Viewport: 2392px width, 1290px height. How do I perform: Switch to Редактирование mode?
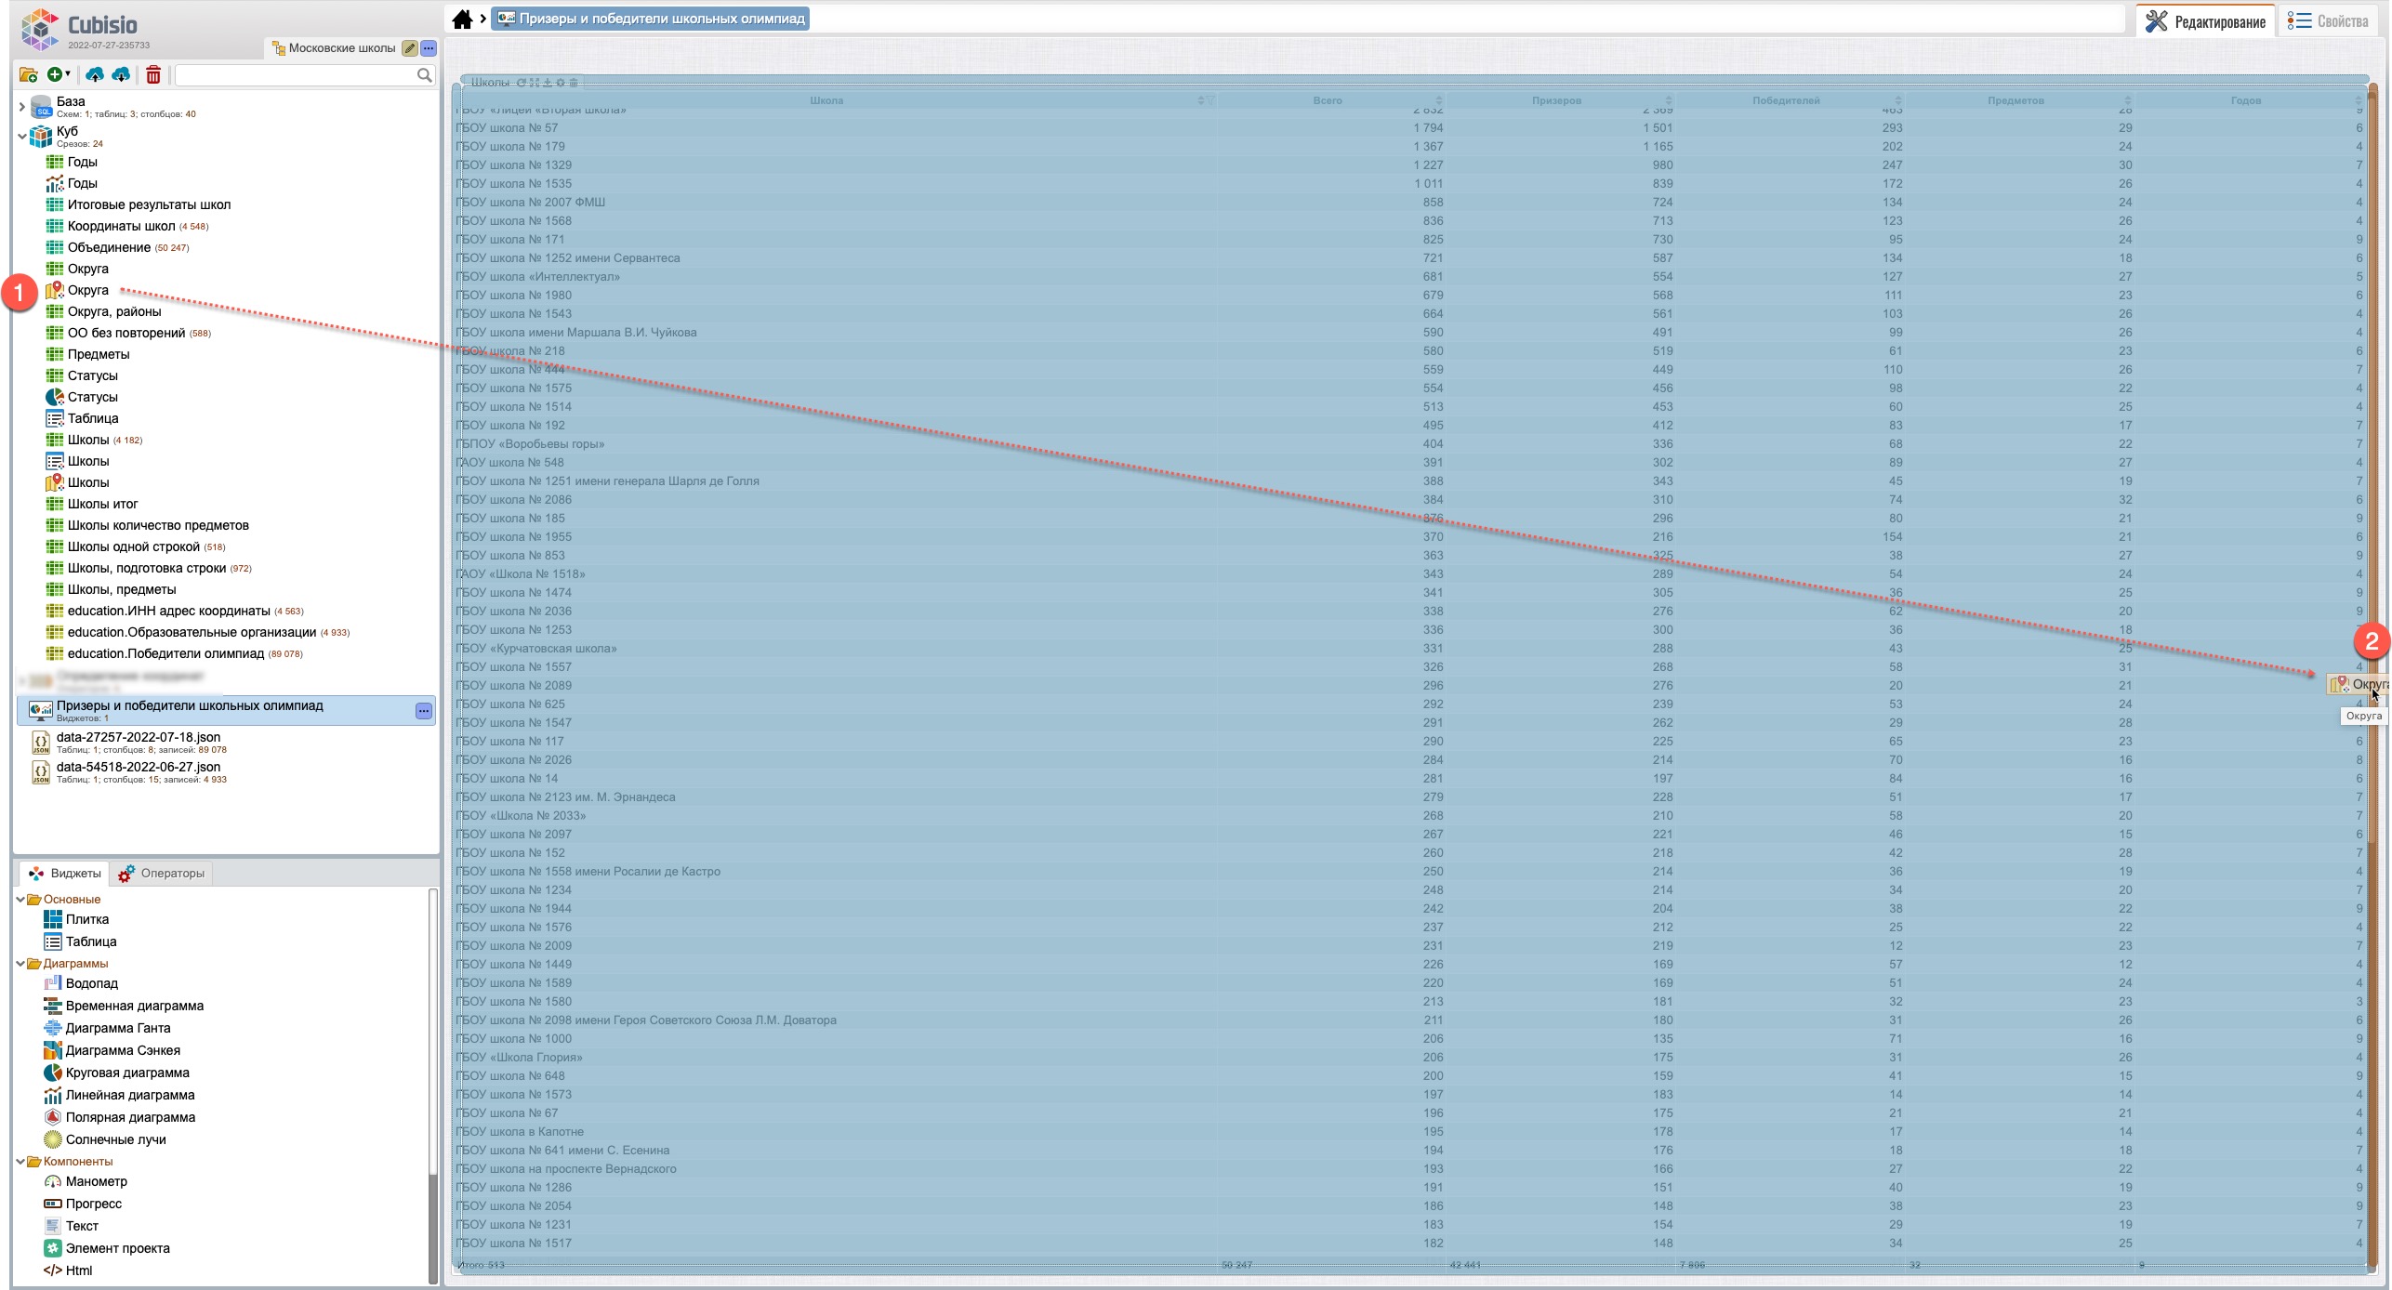point(2206,21)
